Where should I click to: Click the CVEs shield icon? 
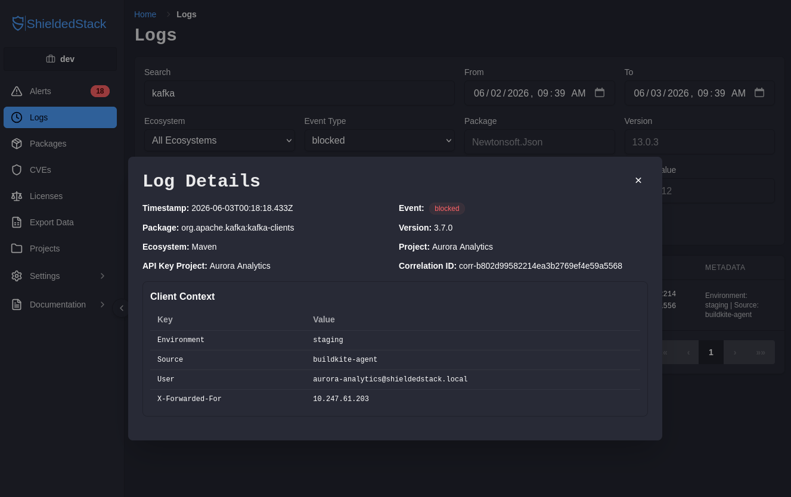17,170
